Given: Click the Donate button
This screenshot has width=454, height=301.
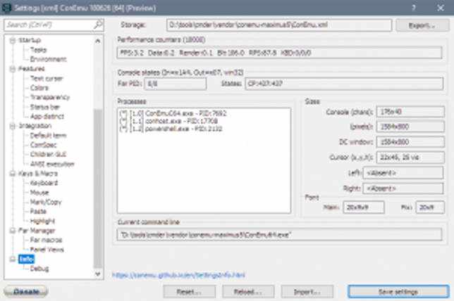Looking at the screenshot, I should tap(26, 291).
